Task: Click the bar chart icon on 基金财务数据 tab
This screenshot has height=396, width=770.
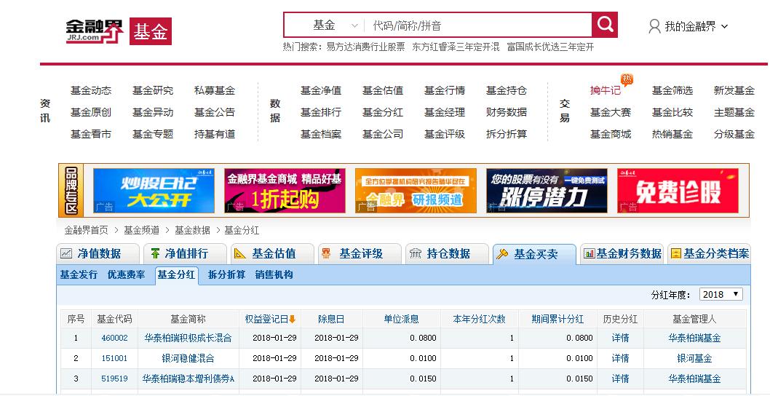Action: pyautogui.click(x=590, y=253)
